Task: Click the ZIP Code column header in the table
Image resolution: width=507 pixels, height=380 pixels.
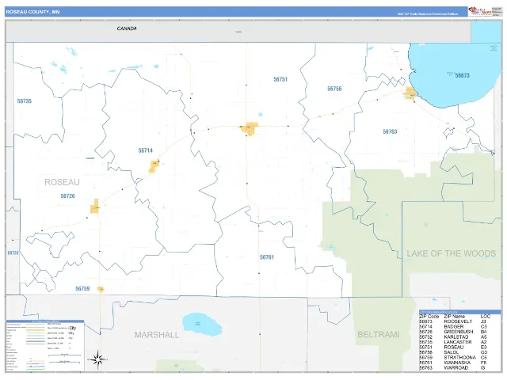Action: tap(429, 317)
